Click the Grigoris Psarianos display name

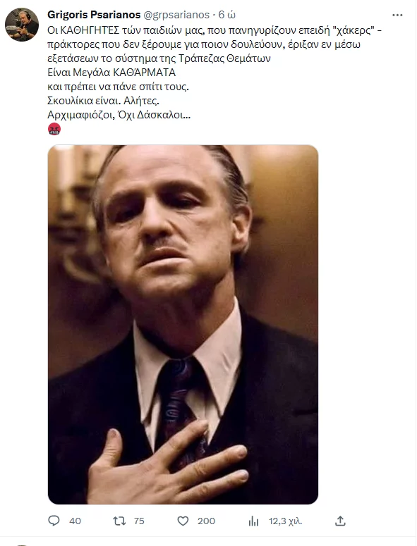click(x=94, y=15)
